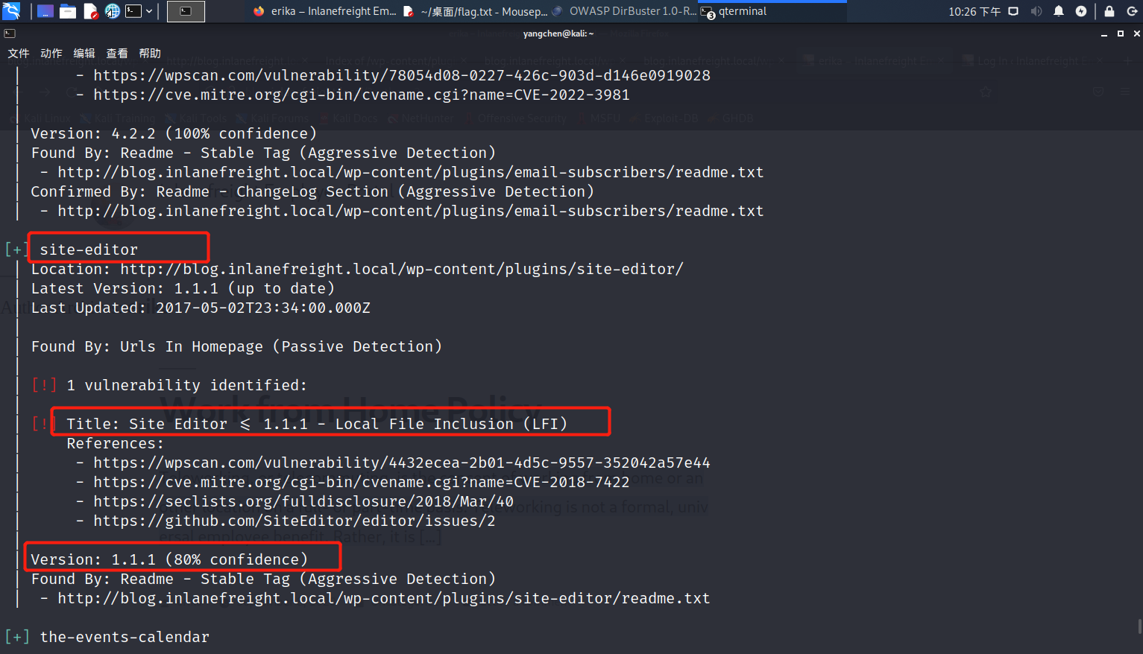Lock the screen with padlock icon
Image resolution: width=1143 pixels, height=654 pixels.
1109,11
